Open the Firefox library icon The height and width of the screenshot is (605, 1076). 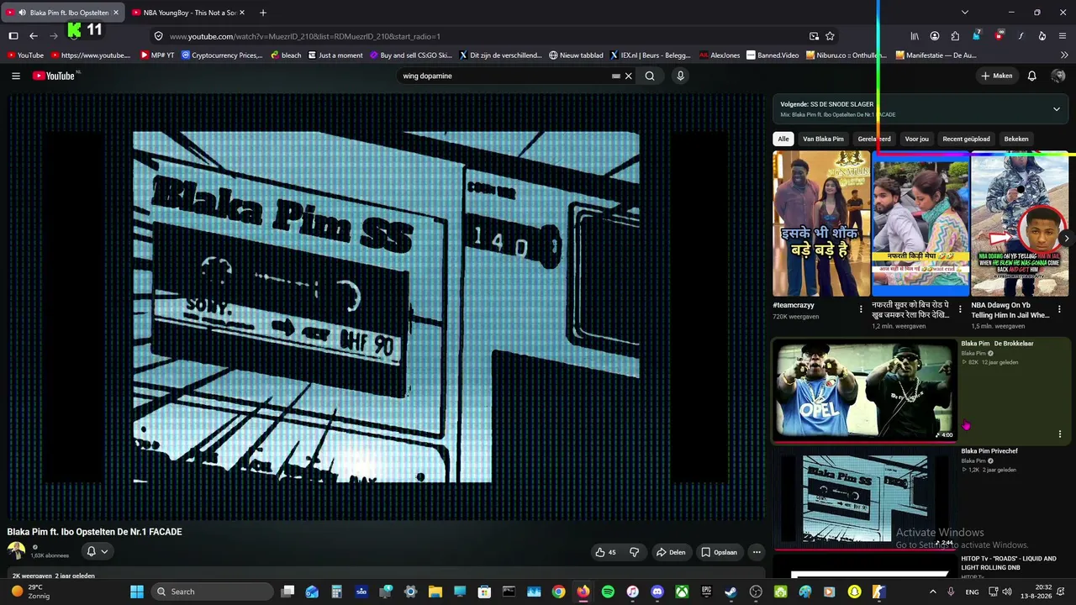[915, 36]
